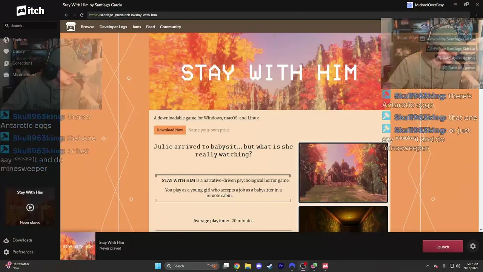Open the game settings gear icon
The width and height of the screenshot is (483, 272).
[x=473, y=246]
